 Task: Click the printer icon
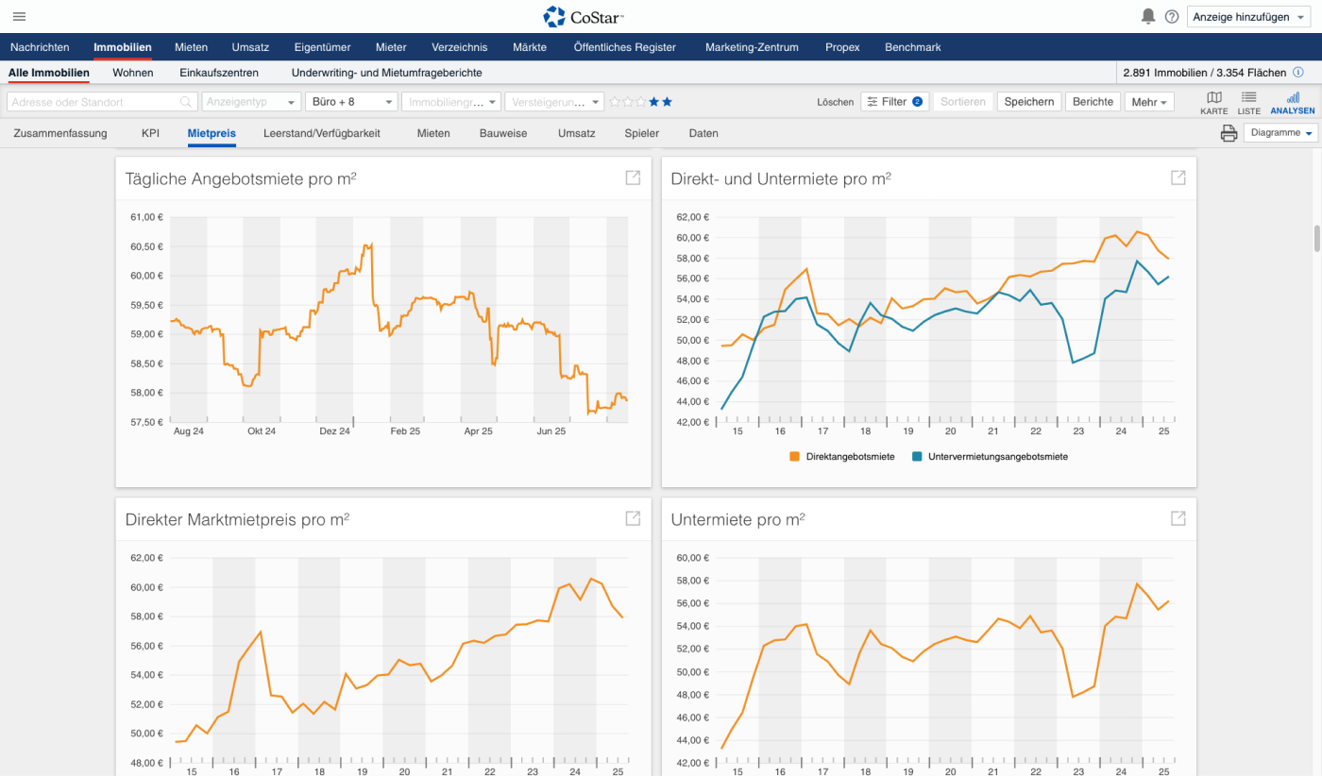pyautogui.click(x=1229, y=133)
